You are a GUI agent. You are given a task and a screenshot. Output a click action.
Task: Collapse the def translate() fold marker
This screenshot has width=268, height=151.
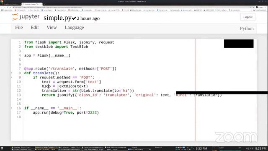(x=12, y=73)
